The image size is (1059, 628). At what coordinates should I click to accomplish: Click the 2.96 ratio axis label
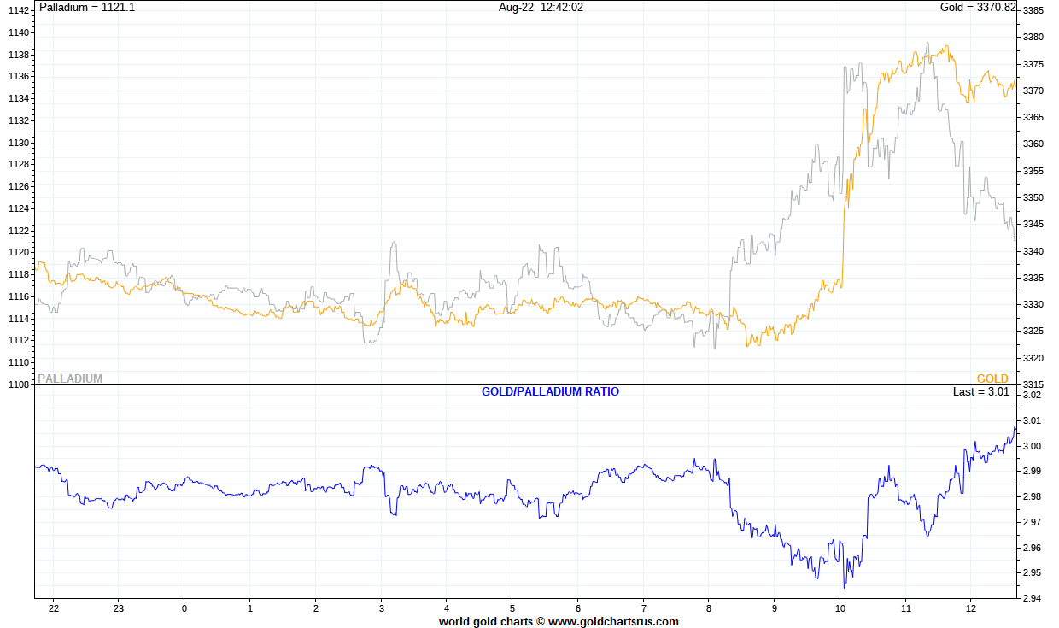click(1032, 548)
